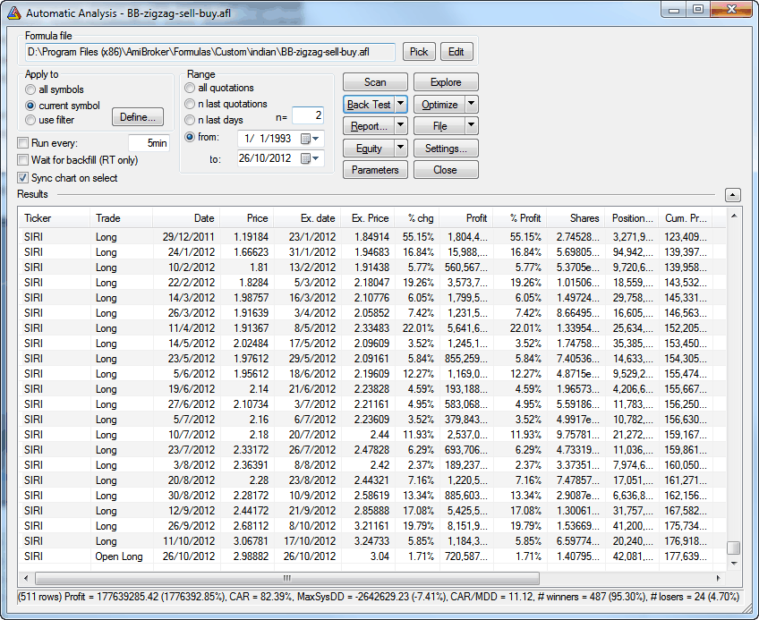Click the horizontal scrollbar thumb in results
This screenshot has height=620, width=759.
point(287,578)
